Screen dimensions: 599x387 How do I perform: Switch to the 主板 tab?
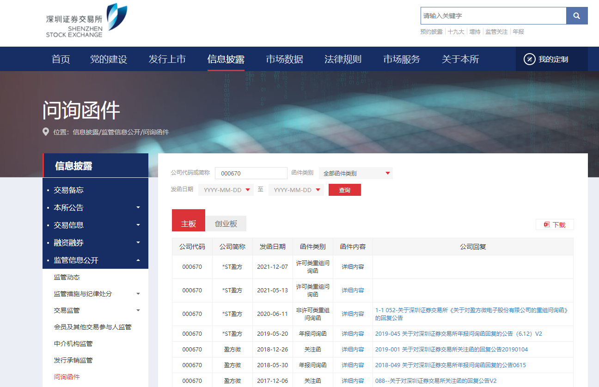point(189,221)
